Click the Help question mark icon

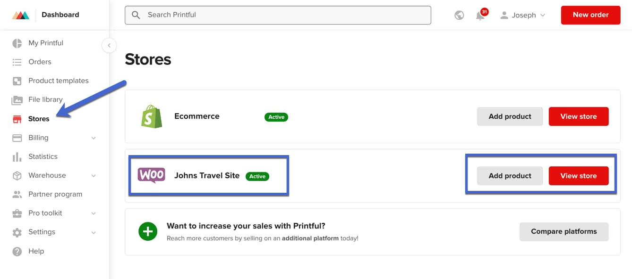[17, 252]
